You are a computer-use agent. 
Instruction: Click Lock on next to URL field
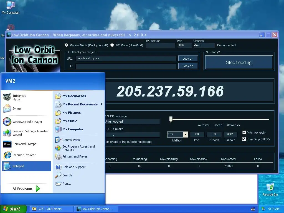point(188,59)
